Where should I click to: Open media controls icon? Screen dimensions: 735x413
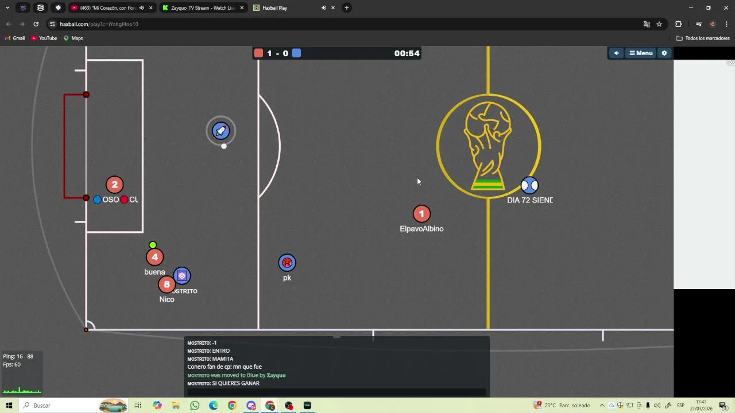(x=699, y=24)
